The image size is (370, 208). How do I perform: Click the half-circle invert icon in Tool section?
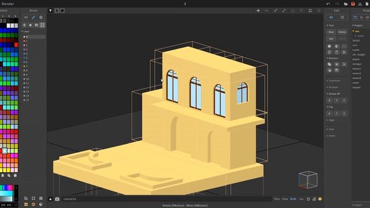pyautogui.click(x=336, y=46)
